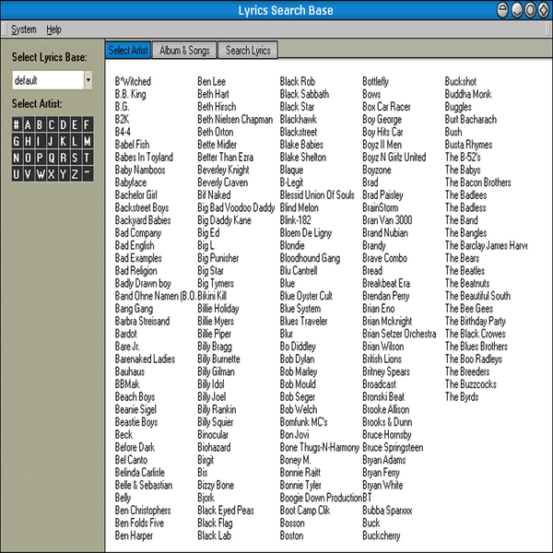Select the # symbol artist key
The height and width of the screenshot is (553, 553).
coord(17,124)
